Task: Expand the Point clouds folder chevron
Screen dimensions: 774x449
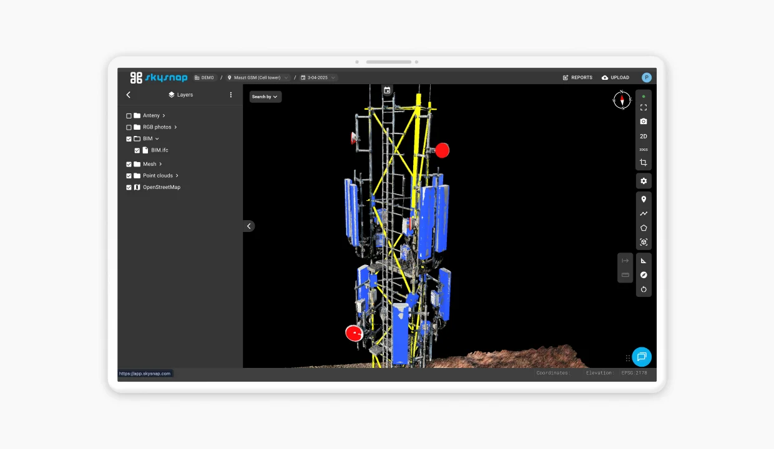Action: point(177,176)
